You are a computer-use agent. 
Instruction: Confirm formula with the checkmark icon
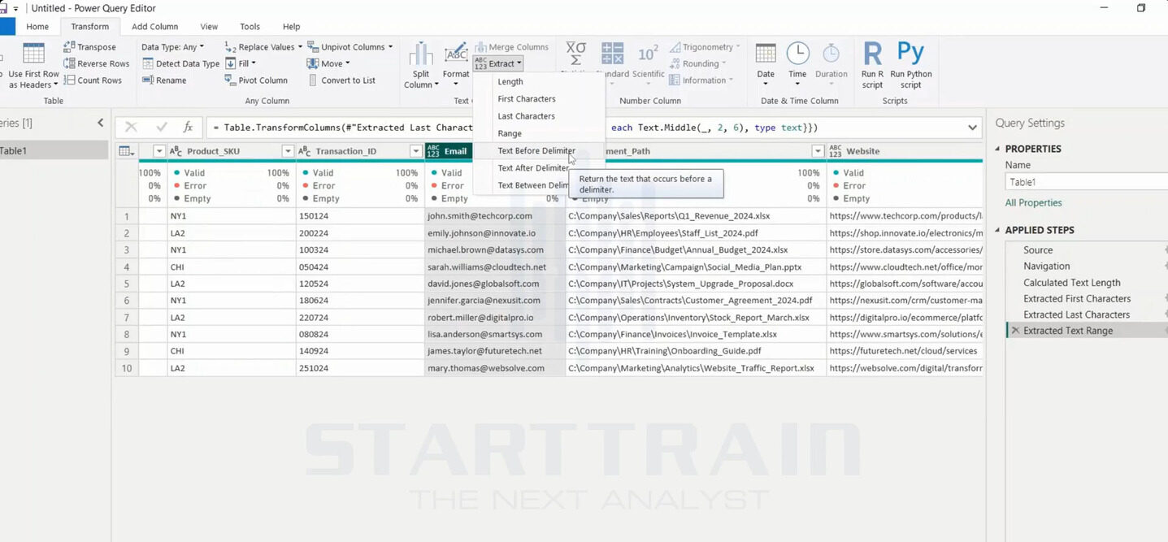tap(161, 128)
